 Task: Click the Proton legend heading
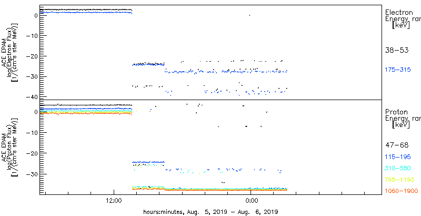point(396,112)
